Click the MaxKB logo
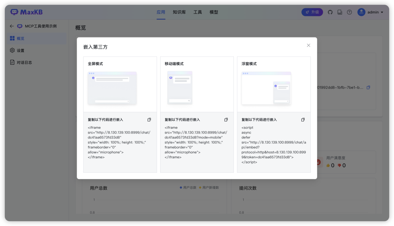 pos(26,12)
